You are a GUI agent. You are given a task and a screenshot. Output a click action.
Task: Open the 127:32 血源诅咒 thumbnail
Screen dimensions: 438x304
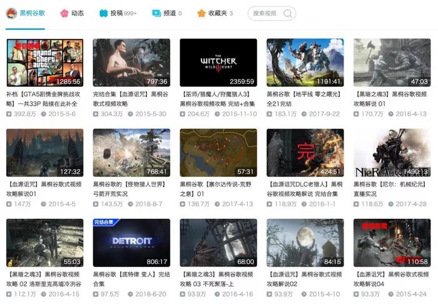44,153
